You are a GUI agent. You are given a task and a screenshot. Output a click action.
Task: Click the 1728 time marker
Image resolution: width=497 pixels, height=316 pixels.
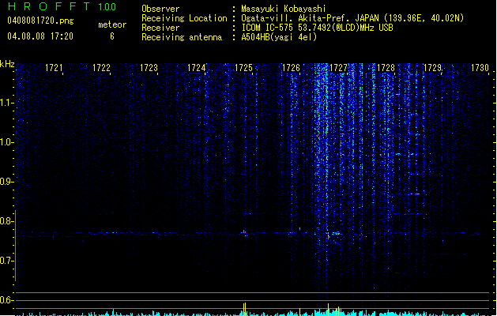(386, 68)
